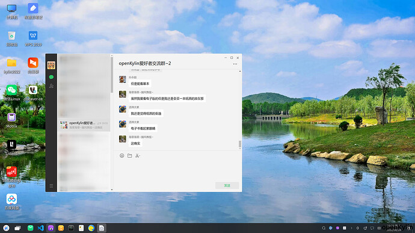Open the orange archive app on taskbar
This screenshot has height=233, width=415.
pyautogui.click(x=61, y=228)
